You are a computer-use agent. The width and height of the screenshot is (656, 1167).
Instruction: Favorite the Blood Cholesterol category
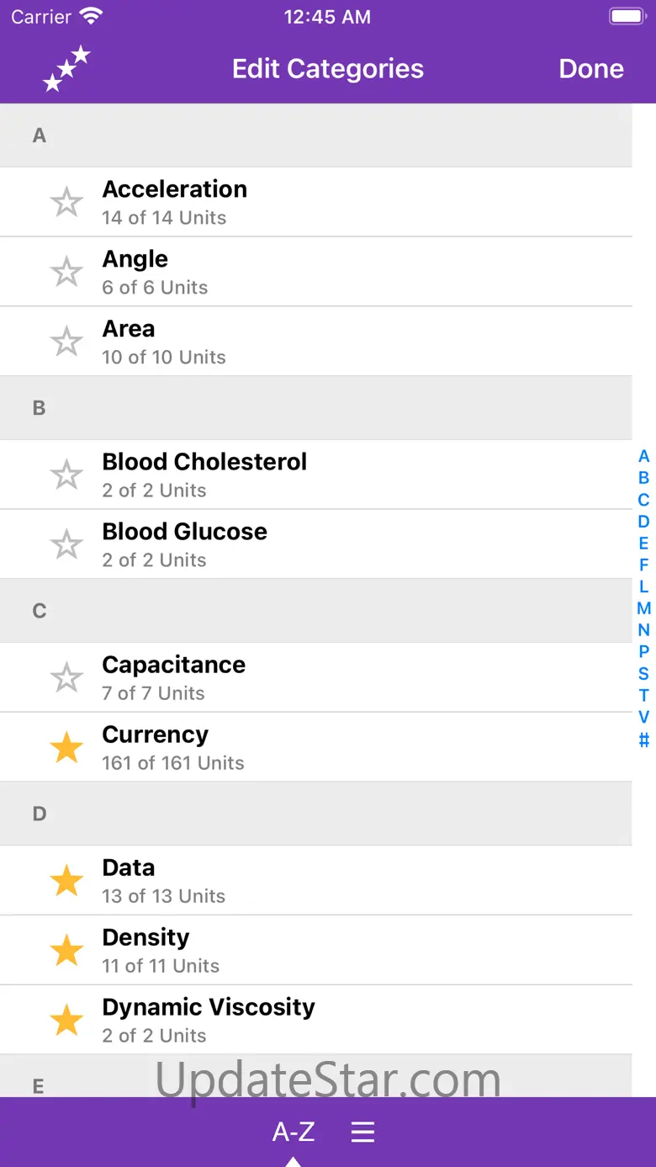(66, 475)
